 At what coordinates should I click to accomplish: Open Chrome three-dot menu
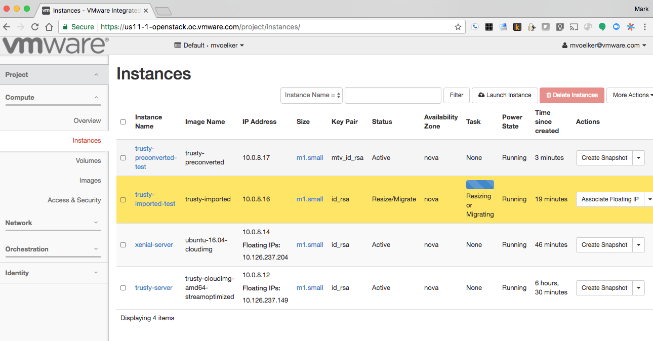tap(645, 27)
